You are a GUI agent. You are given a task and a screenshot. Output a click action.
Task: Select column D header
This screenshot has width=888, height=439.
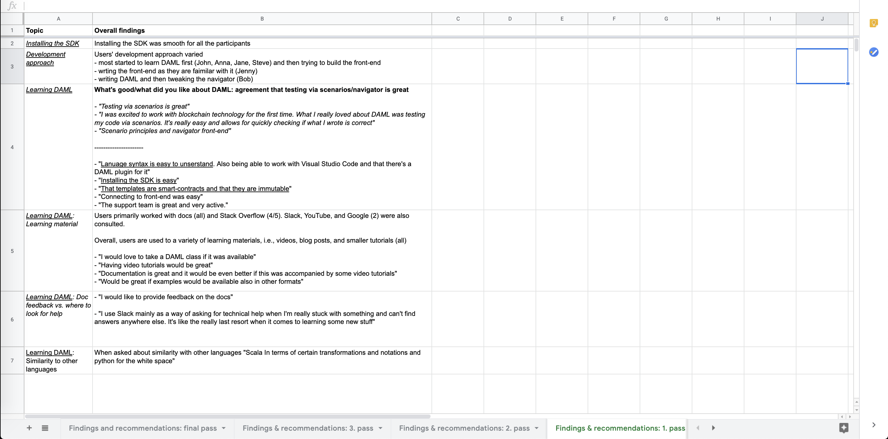[510, 19]
